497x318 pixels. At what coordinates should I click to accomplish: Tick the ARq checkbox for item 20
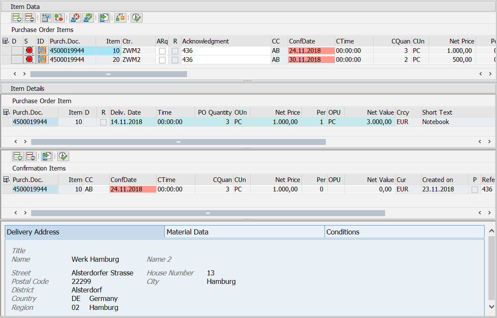[x=162, y=60]
